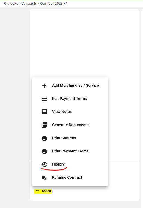
Task: Open the Contracts breadcrumb link
Action: (29, 4)
